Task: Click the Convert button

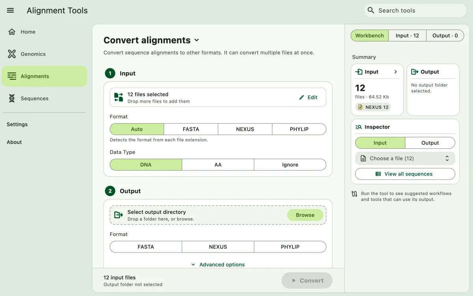Action: [x=307, y=281]
